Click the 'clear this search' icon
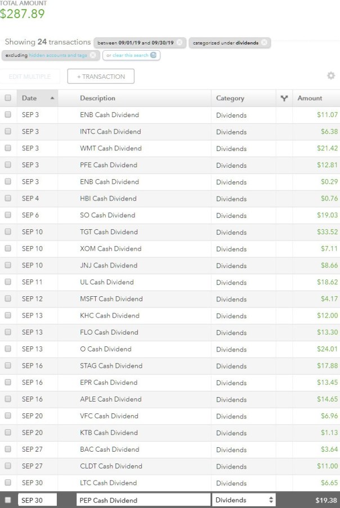 (x=153, y=55)
